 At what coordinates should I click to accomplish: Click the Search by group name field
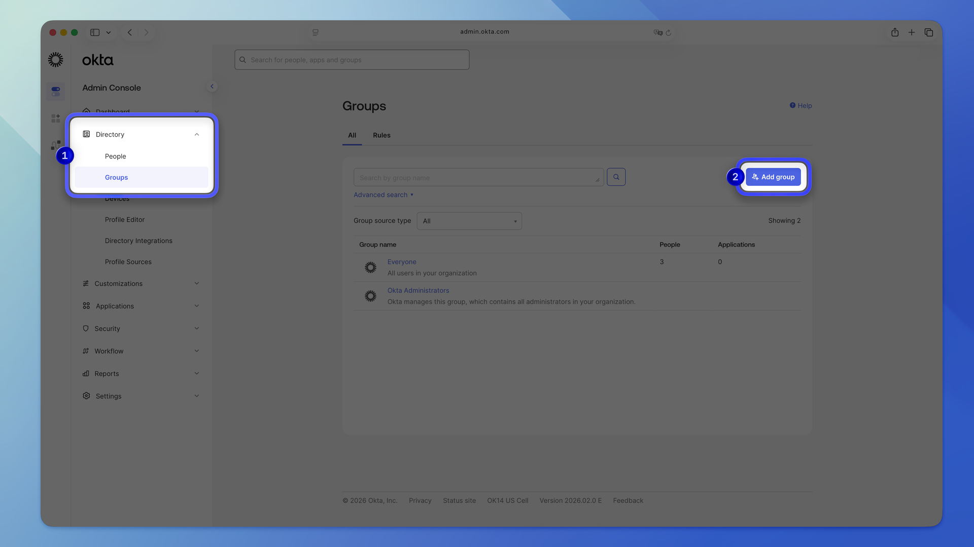[479, 177]
